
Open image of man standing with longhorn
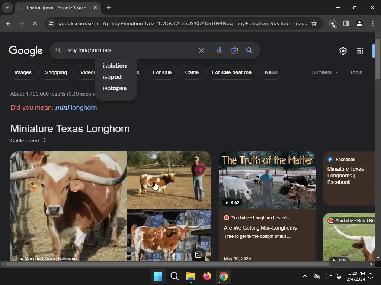point(169,180)
